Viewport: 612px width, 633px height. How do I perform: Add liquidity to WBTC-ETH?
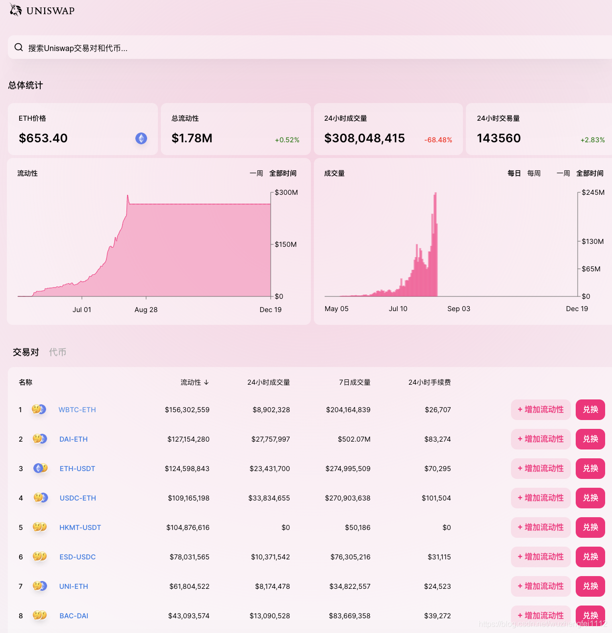click(541, 410)
